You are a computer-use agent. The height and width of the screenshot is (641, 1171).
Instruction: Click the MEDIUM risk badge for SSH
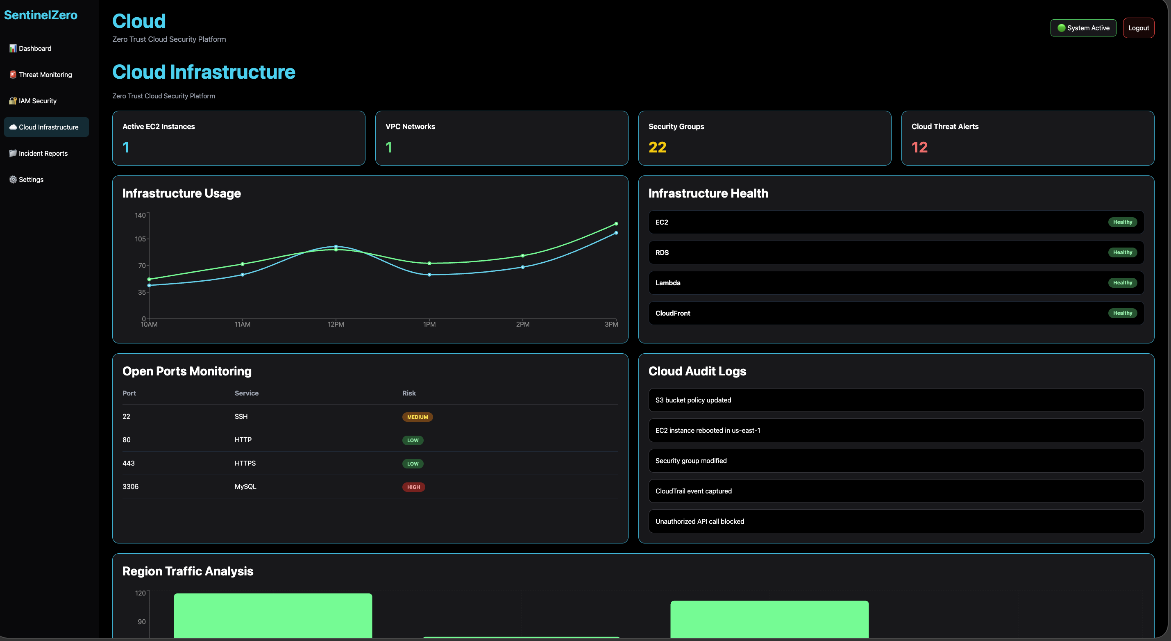(x=417, y=417)
